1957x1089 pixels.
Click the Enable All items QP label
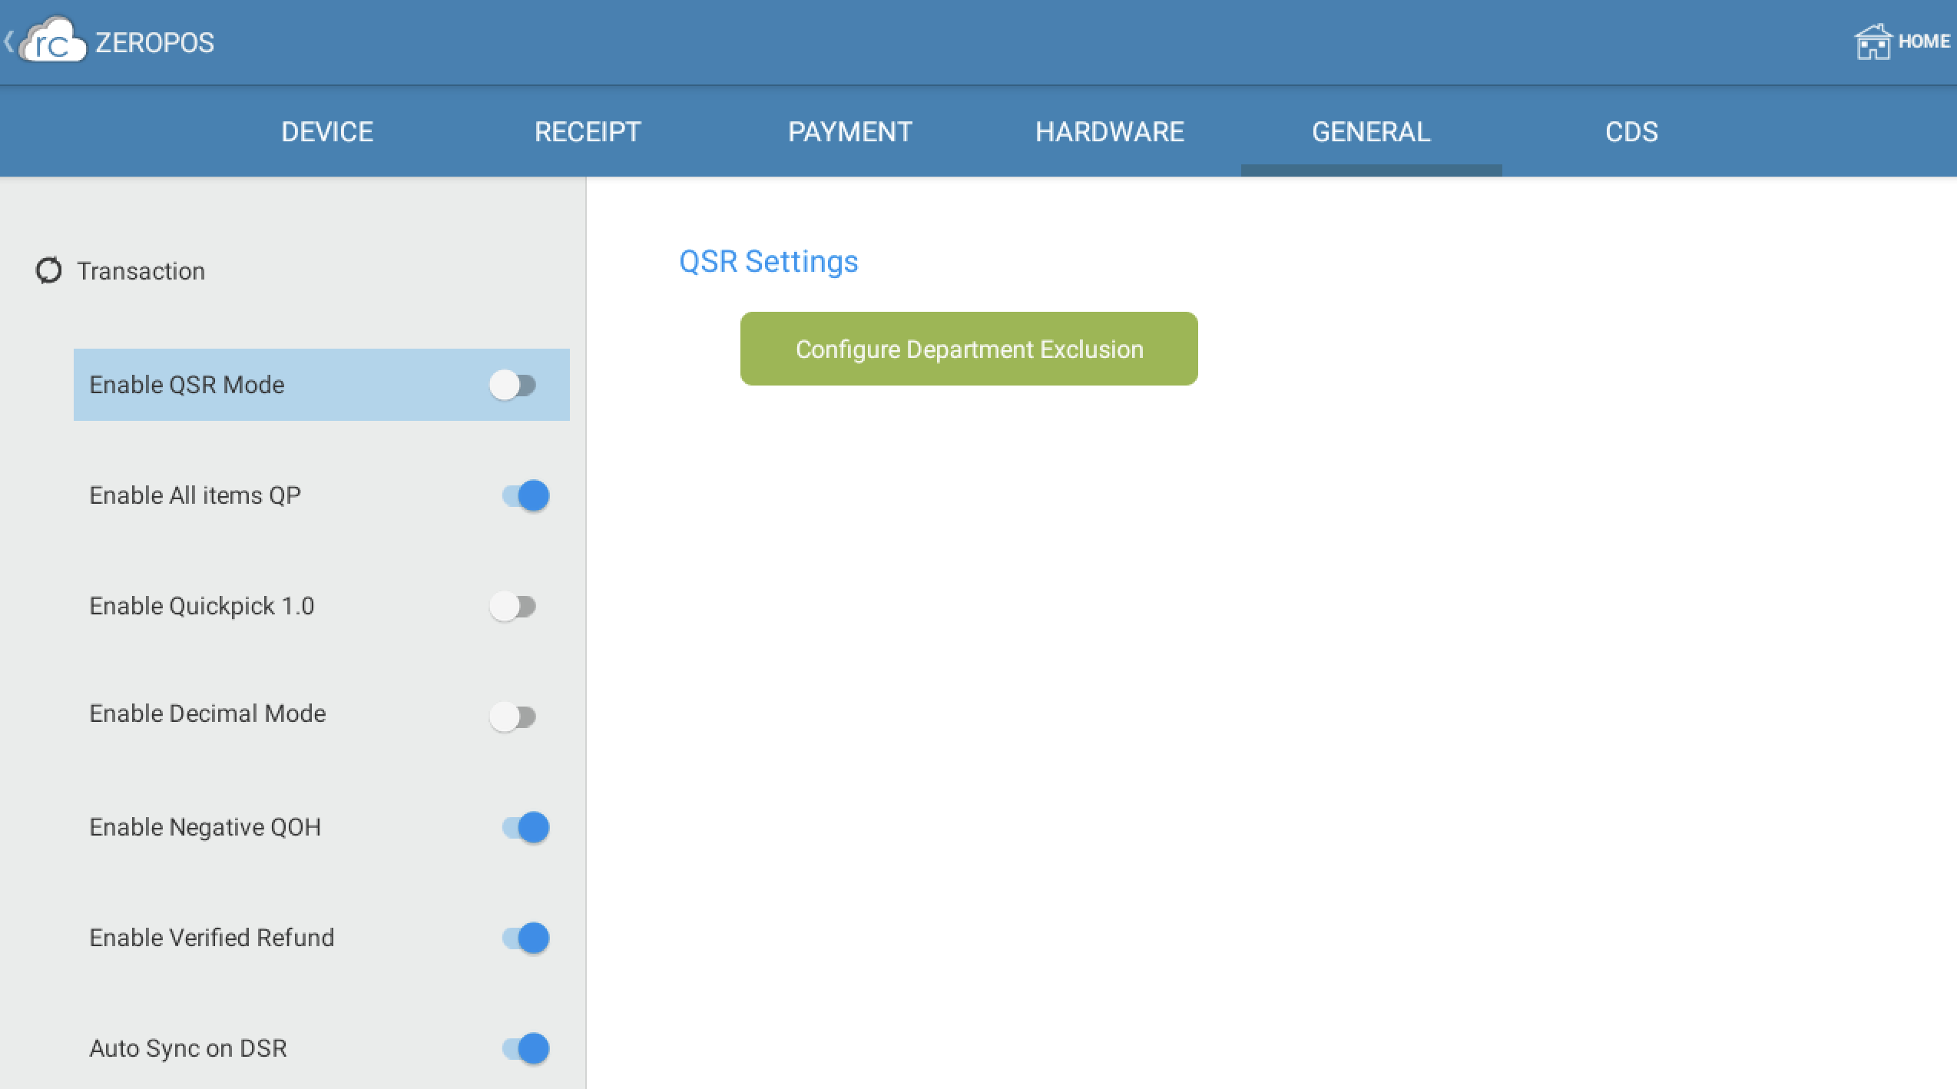tap(195, 495)
